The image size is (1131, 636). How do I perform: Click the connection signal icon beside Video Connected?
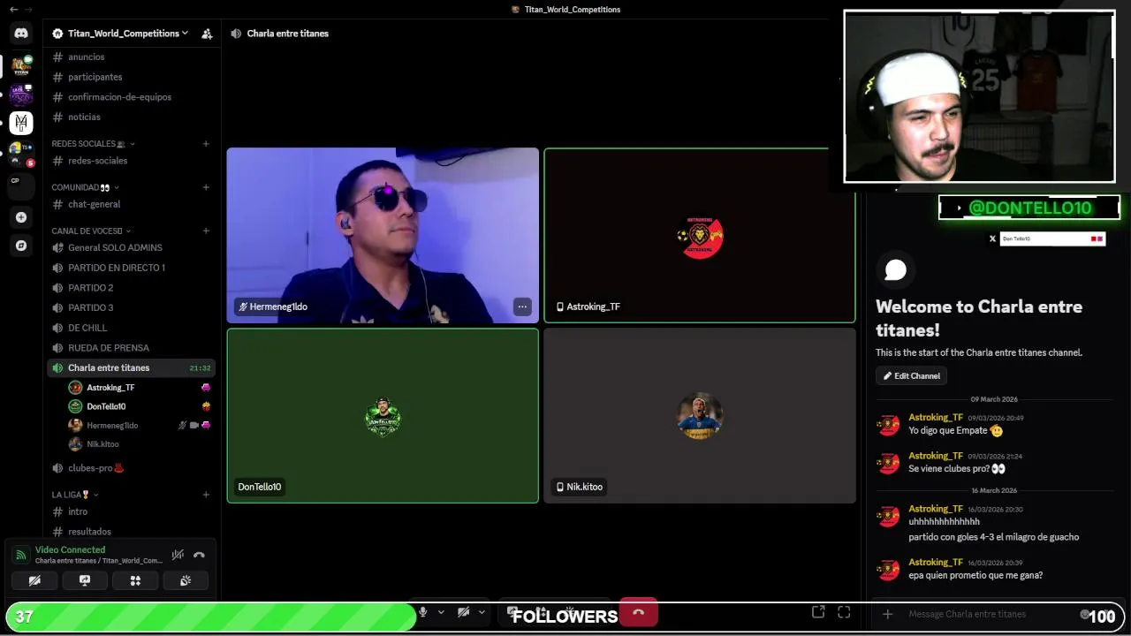(x=21, y=555)
